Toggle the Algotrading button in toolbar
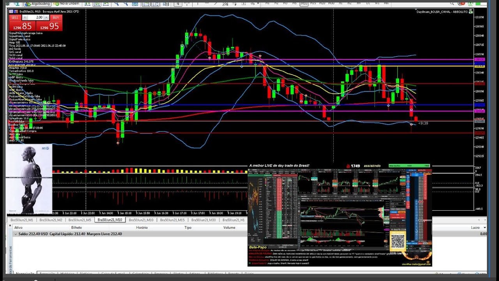499x281 pixels. click(x=38, y=4)
